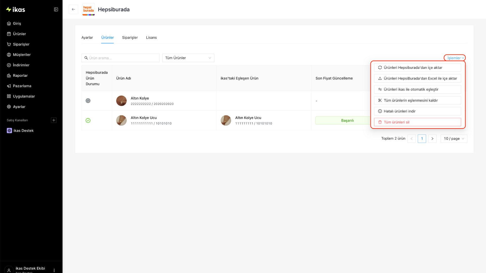
Task: Add a new sales channel with plus icon
Action: (x=54, y=120)
